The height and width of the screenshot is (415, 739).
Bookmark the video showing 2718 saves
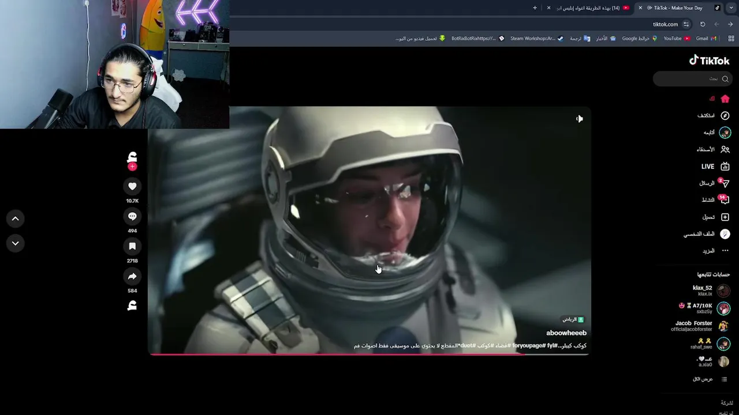coord(132,246)
